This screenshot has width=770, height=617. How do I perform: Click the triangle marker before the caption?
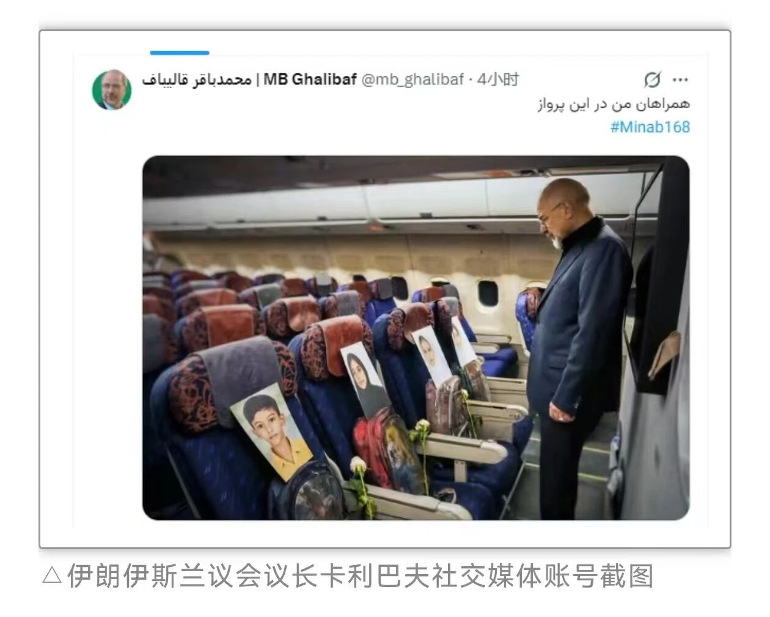(x=52, y=576)
